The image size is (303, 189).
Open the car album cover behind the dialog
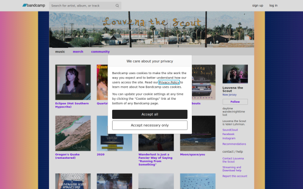(x=204, y=82)
